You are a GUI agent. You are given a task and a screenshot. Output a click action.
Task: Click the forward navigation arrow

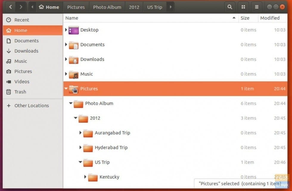(x=21, y=7)
